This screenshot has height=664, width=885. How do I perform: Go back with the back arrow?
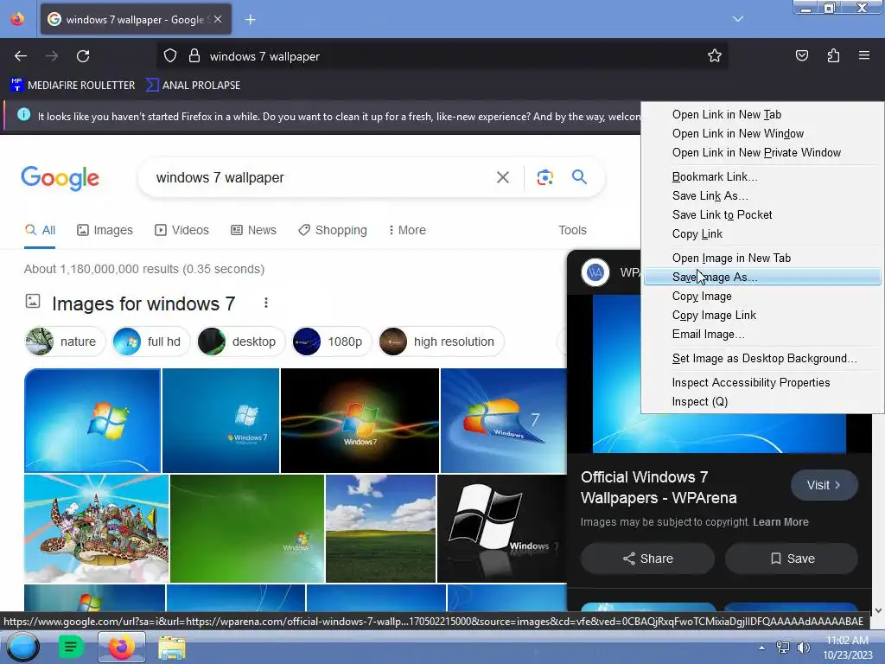click(21, 56)
